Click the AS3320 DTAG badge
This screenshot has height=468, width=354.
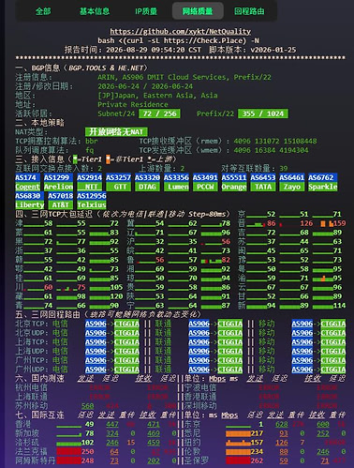point(147,182)
